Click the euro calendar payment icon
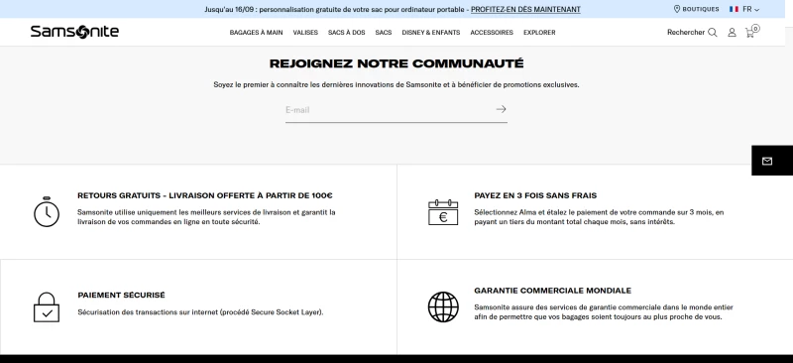This screenshot has height=363, width=793. [443, 212]
